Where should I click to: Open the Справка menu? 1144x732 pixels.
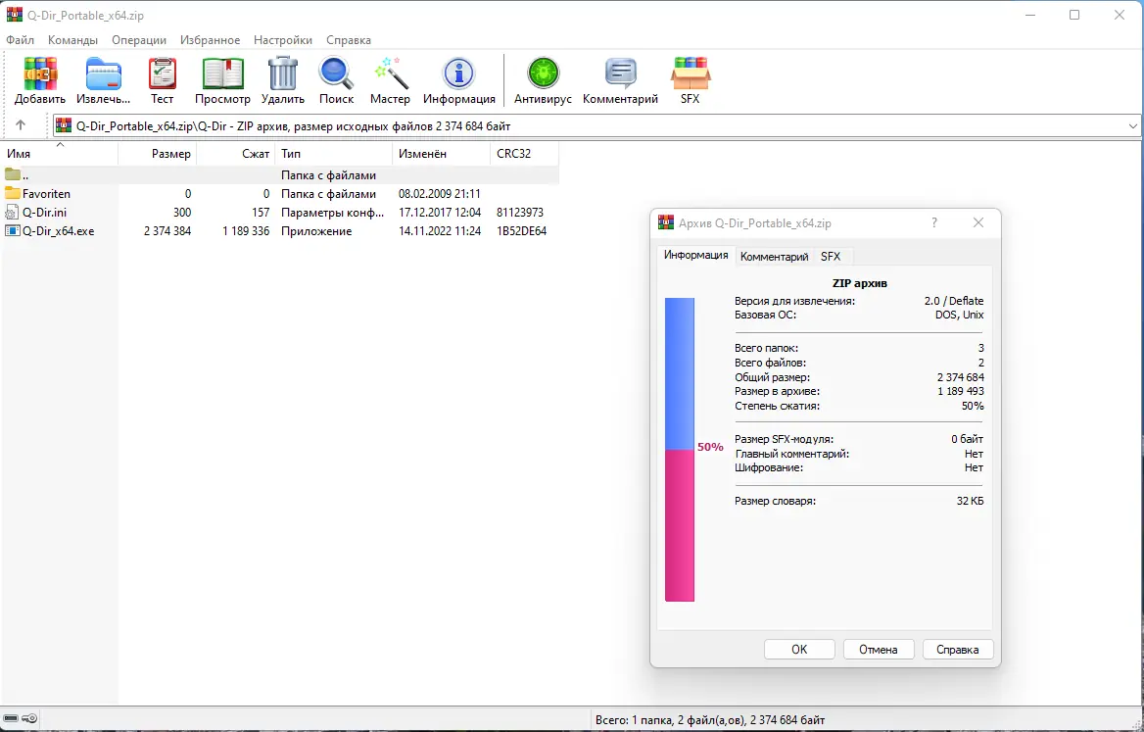click(x=348, y=40)
